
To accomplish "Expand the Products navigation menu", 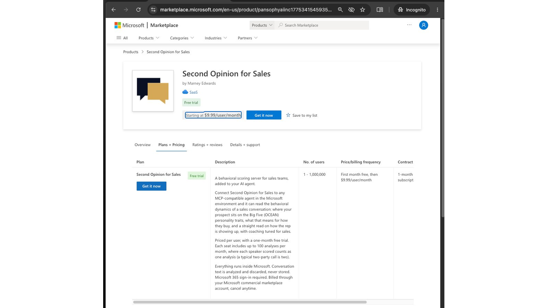I will (149, 38).
